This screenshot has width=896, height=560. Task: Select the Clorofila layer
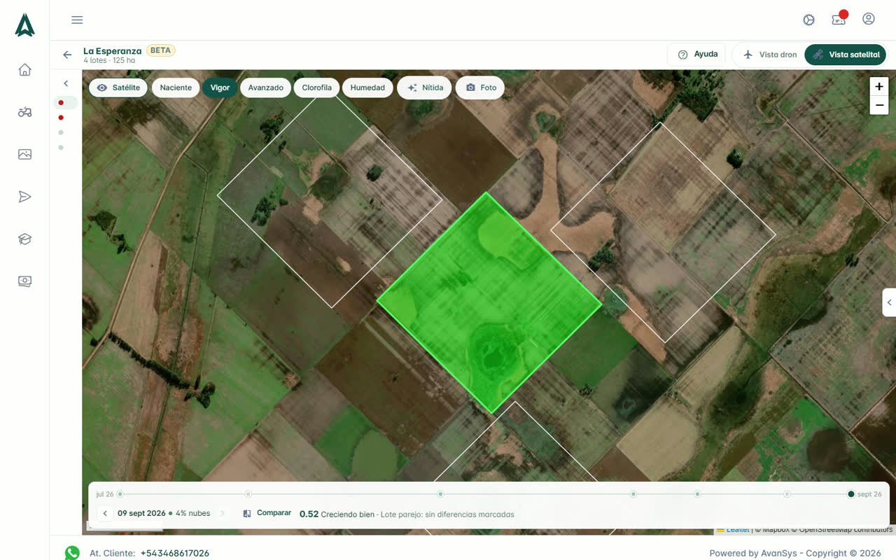tap(317, 87)
